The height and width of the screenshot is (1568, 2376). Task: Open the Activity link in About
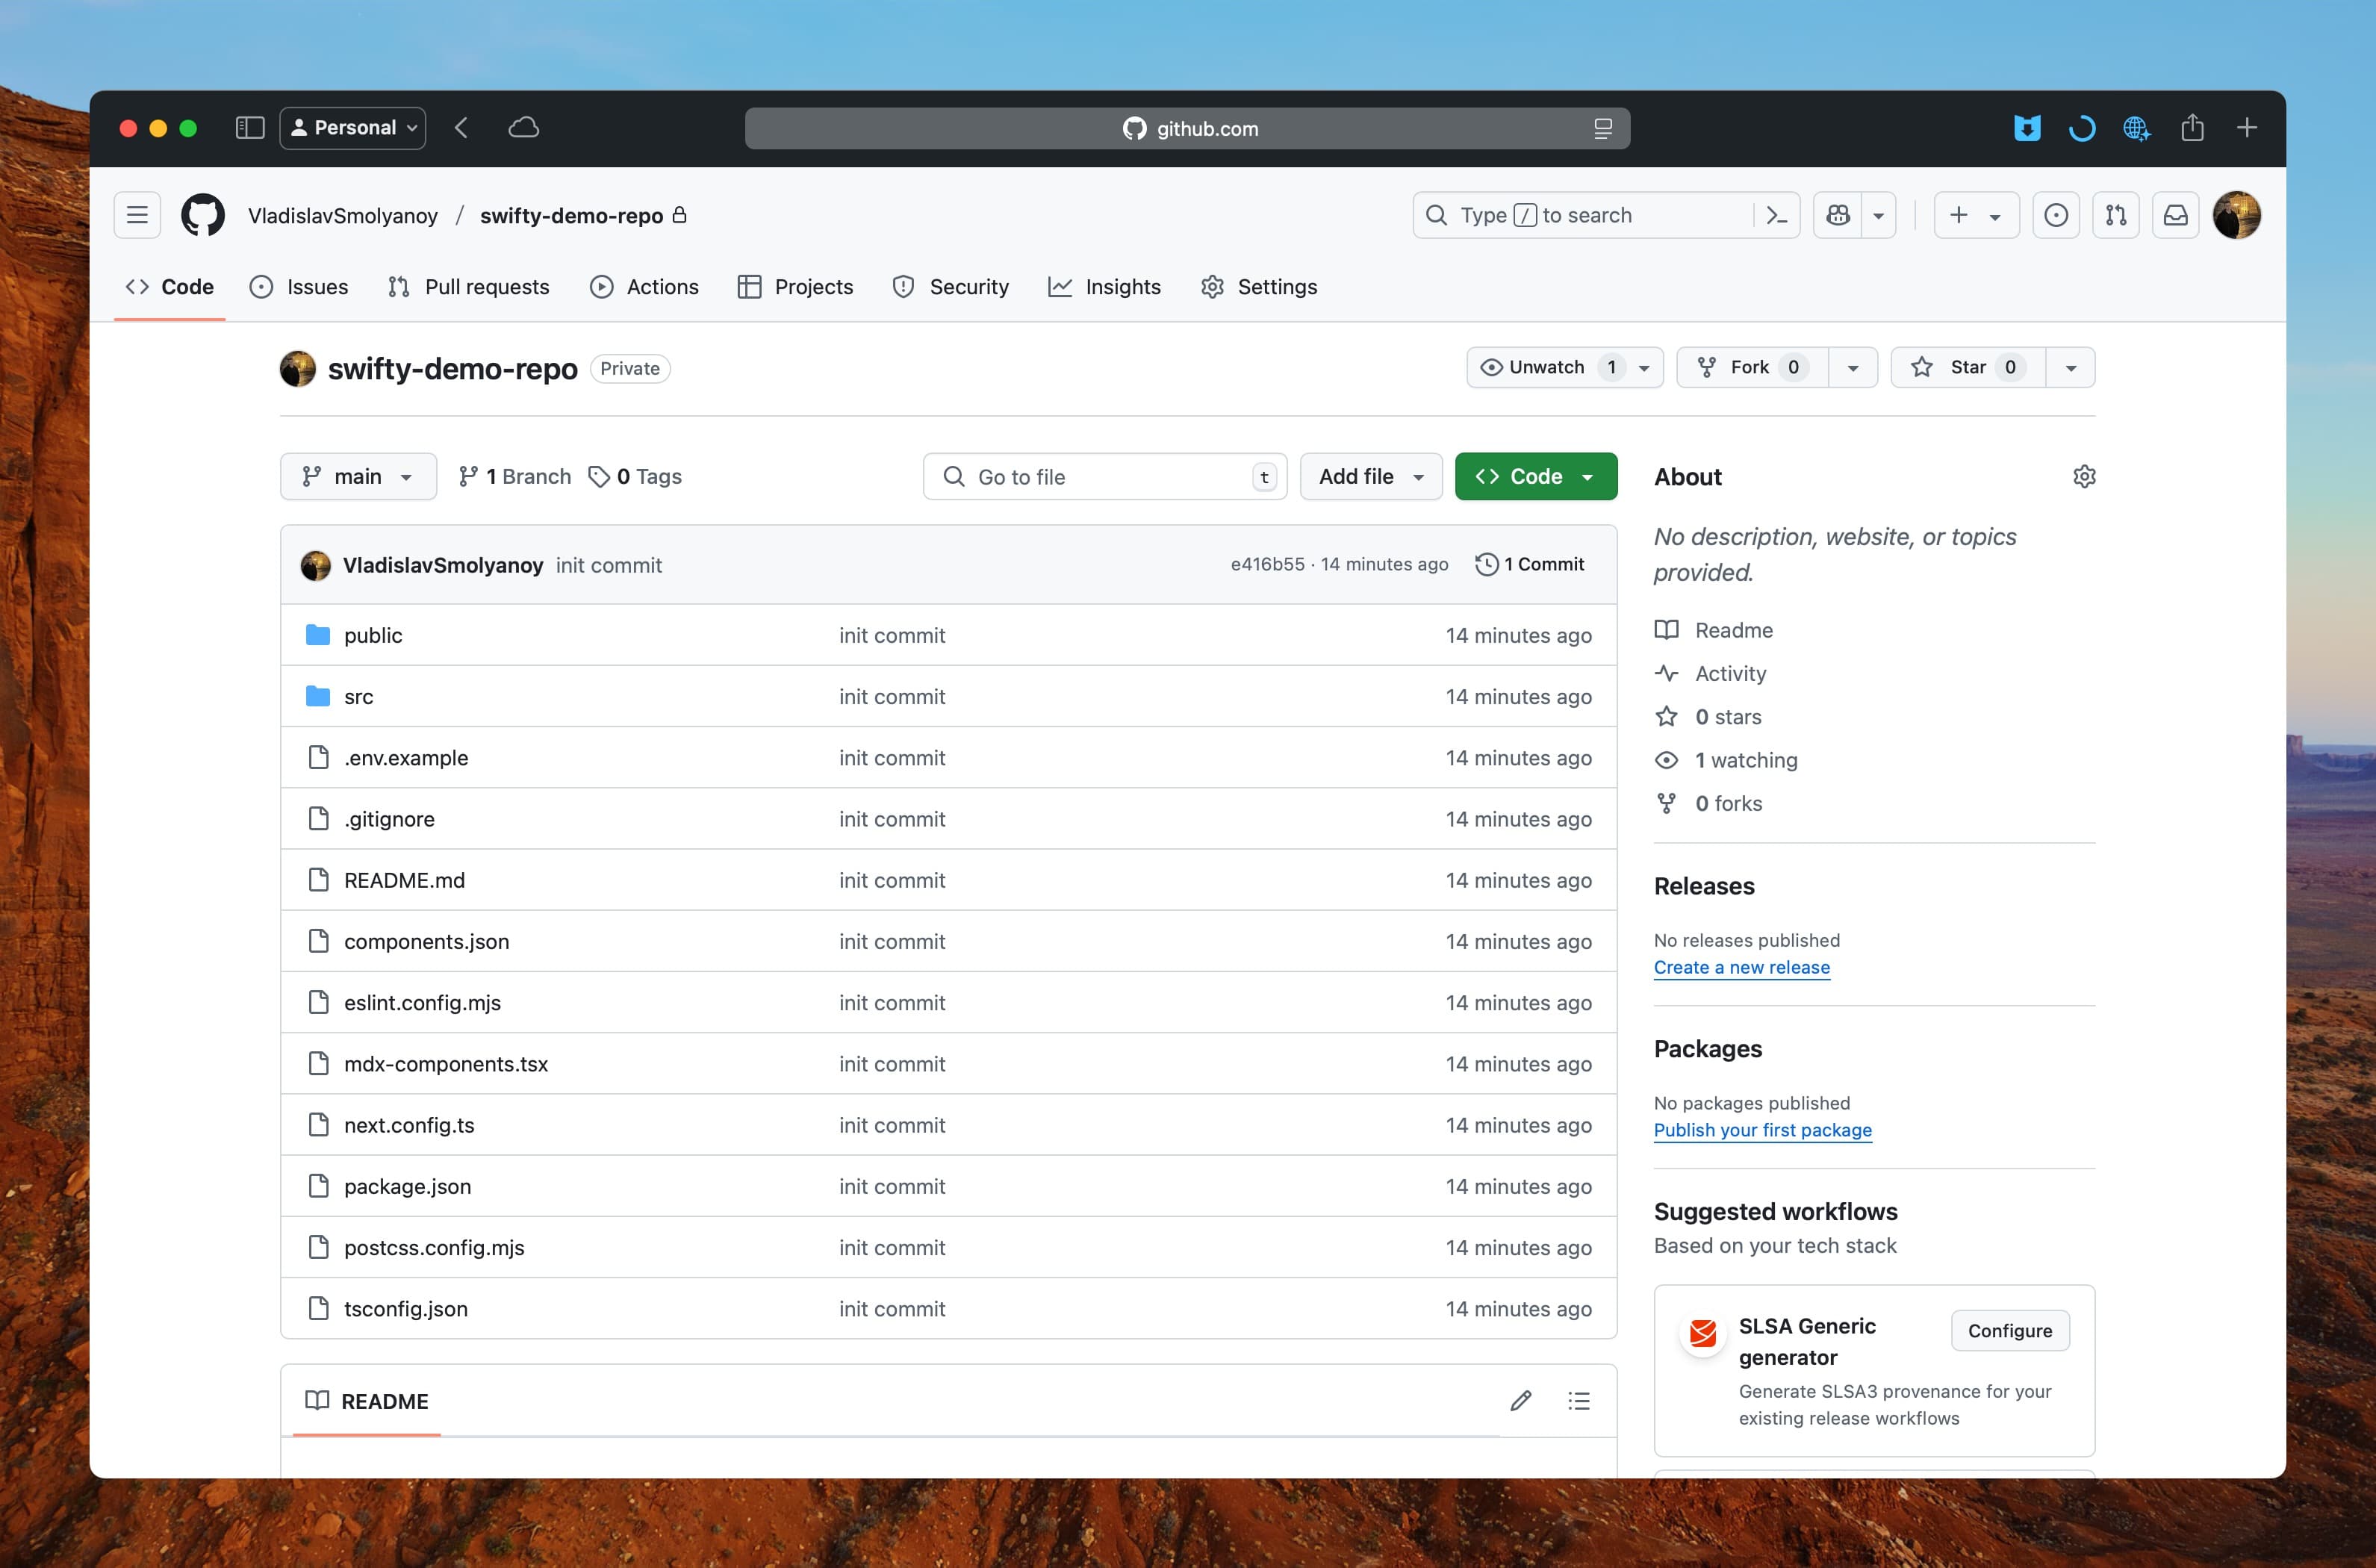(1731, 673)
